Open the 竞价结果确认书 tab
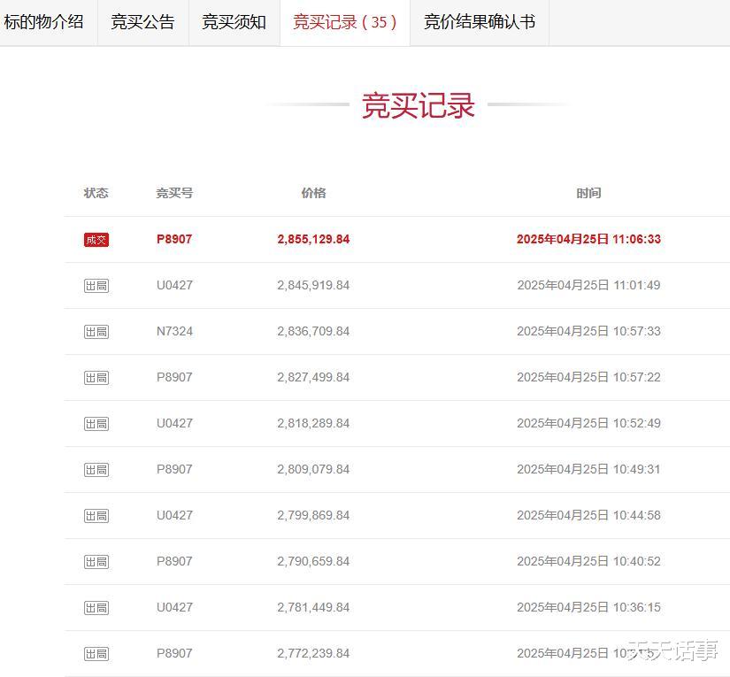 coord(480,22)
